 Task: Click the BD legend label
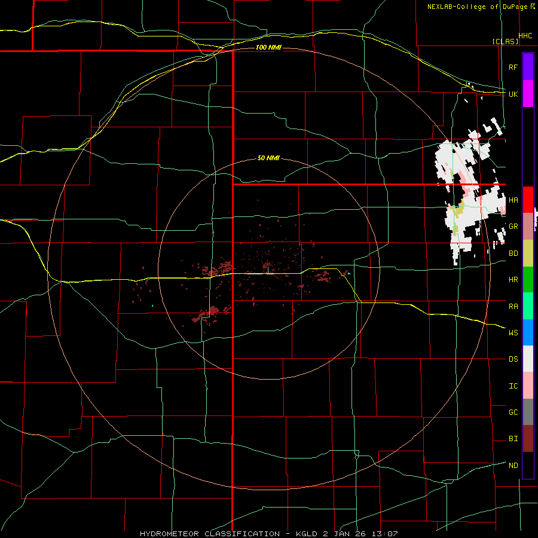point(513,253)
